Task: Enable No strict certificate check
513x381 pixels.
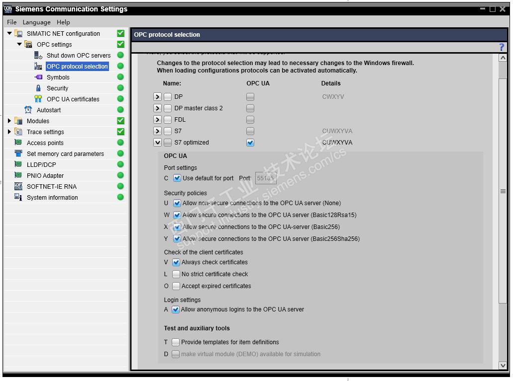Action: (176, 274)
